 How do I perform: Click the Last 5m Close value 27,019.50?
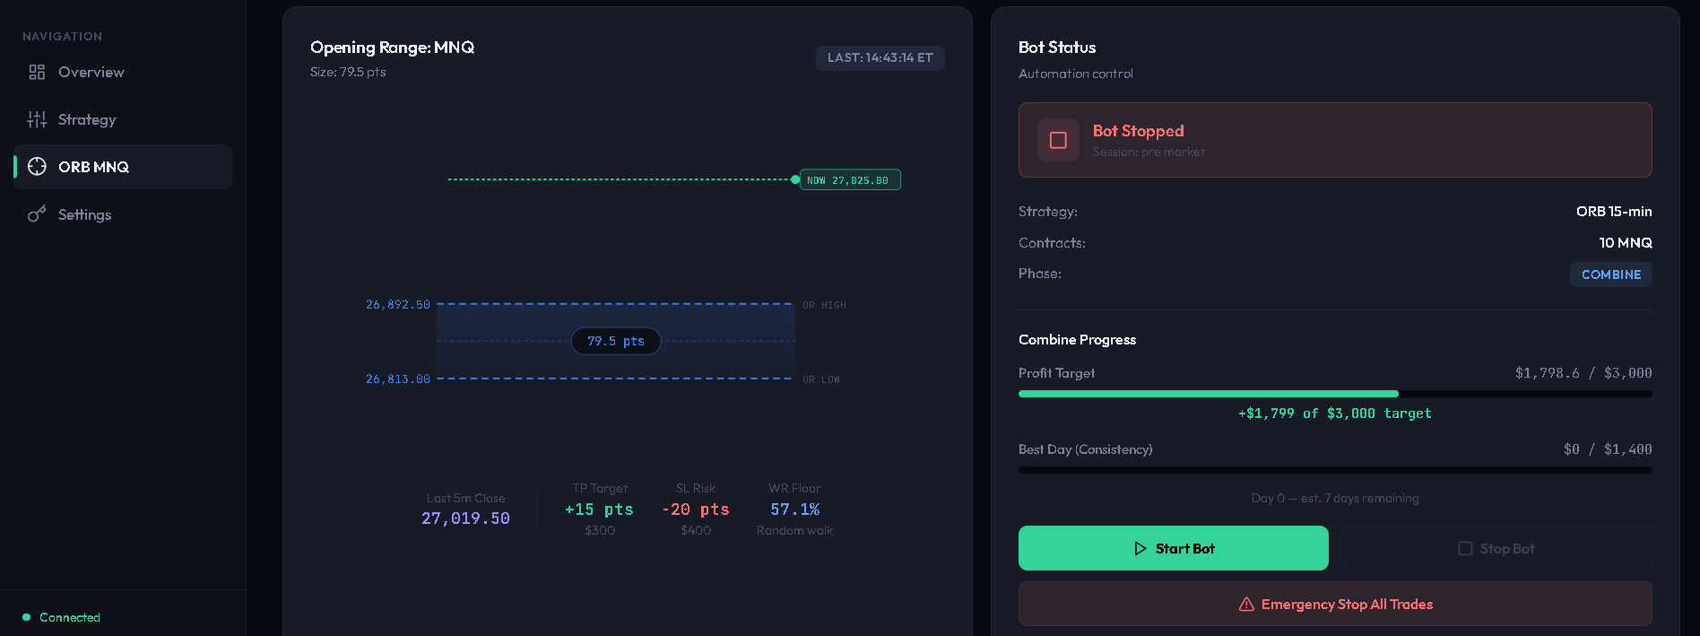pos(465,518)
